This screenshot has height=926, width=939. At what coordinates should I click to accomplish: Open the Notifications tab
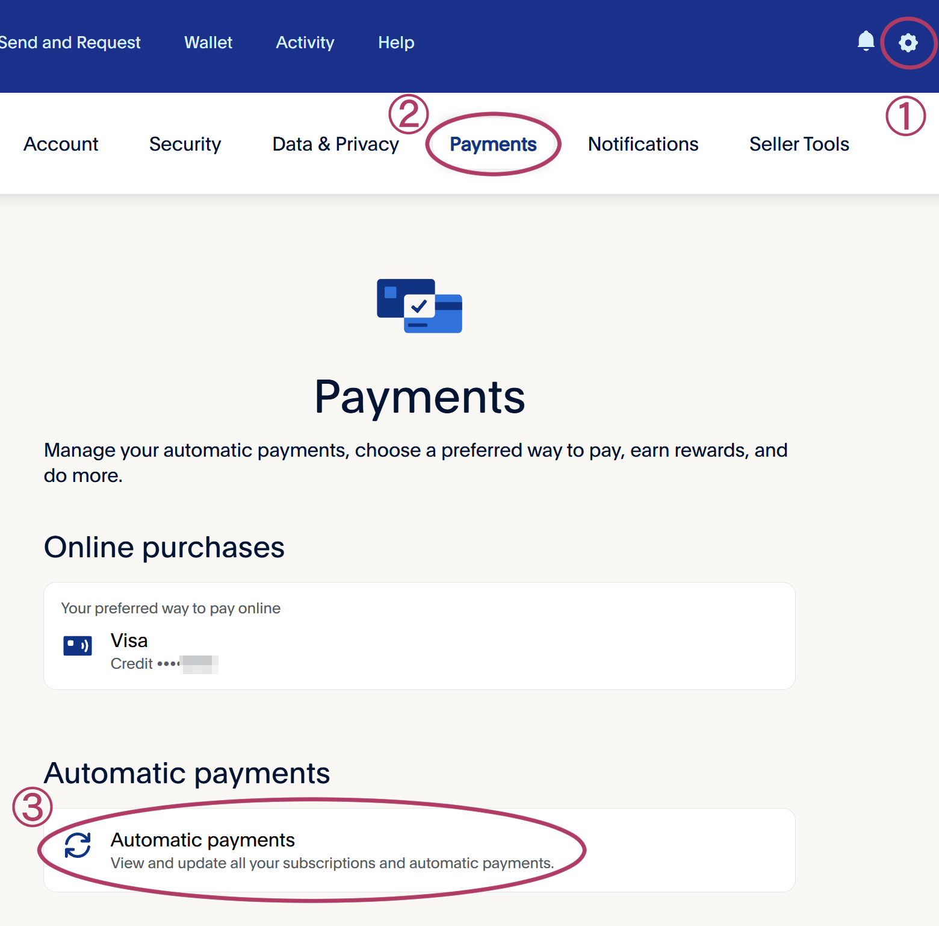point(643,143)
